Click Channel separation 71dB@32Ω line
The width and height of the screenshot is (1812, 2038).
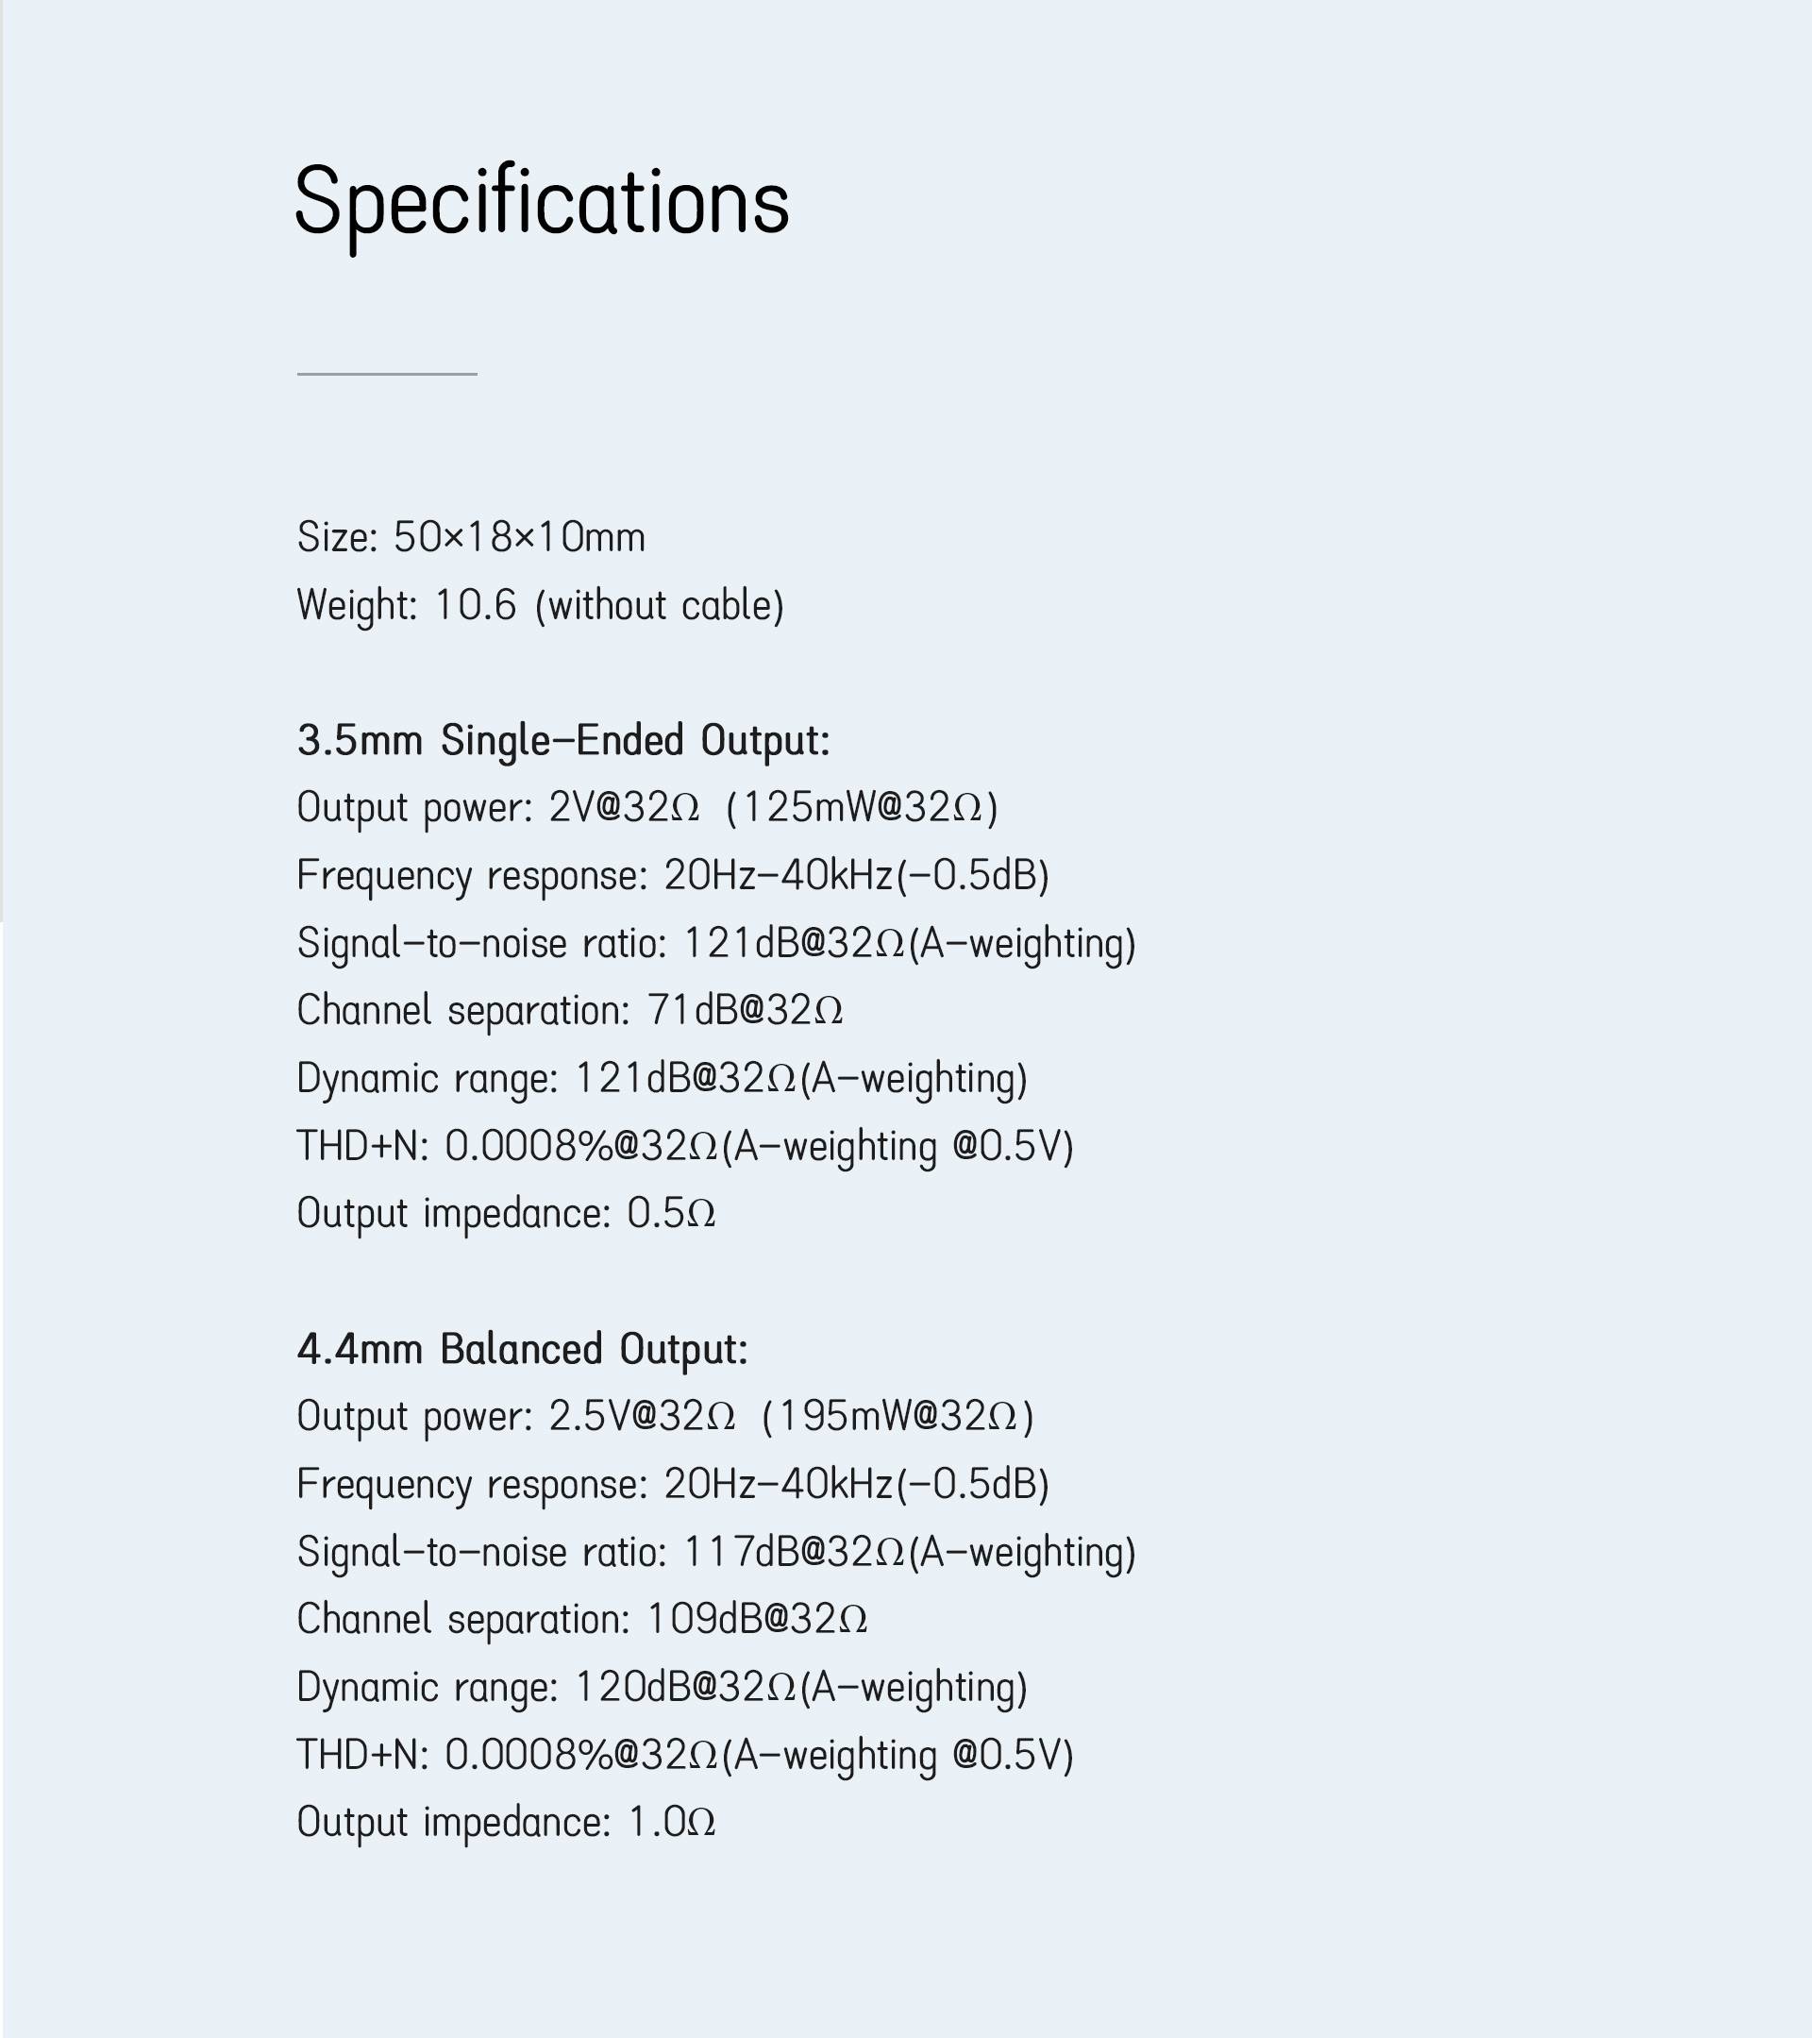pos(570,1010)
